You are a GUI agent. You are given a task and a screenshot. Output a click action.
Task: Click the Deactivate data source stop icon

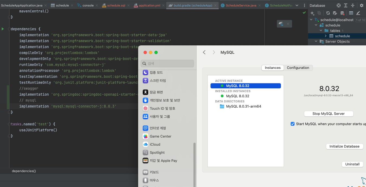[342, 13]
